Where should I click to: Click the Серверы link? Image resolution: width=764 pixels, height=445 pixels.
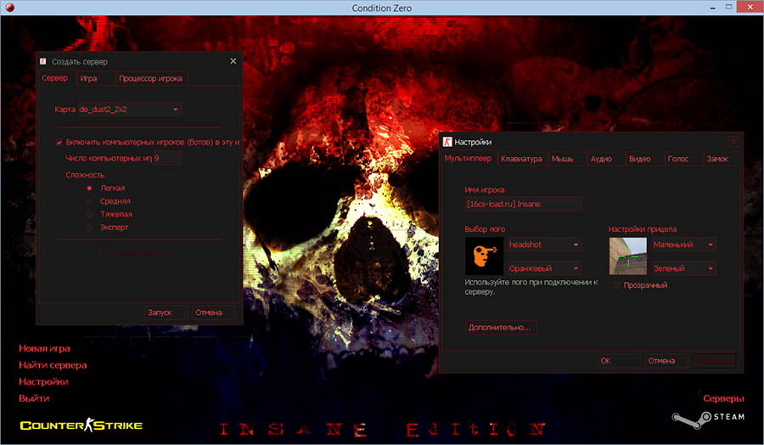723,398
